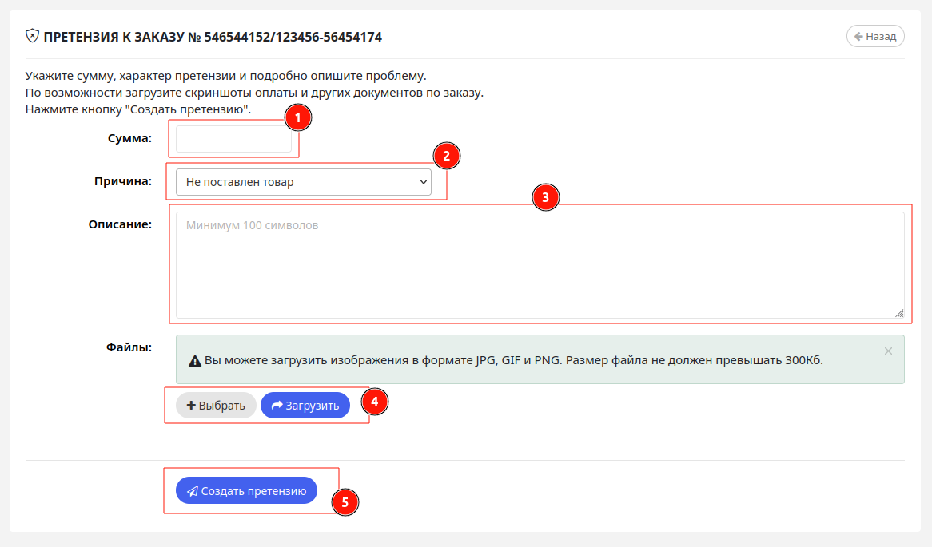Click the red marker number 1
Viewport: 932px width, 547px height.
(x=298, y=117)
